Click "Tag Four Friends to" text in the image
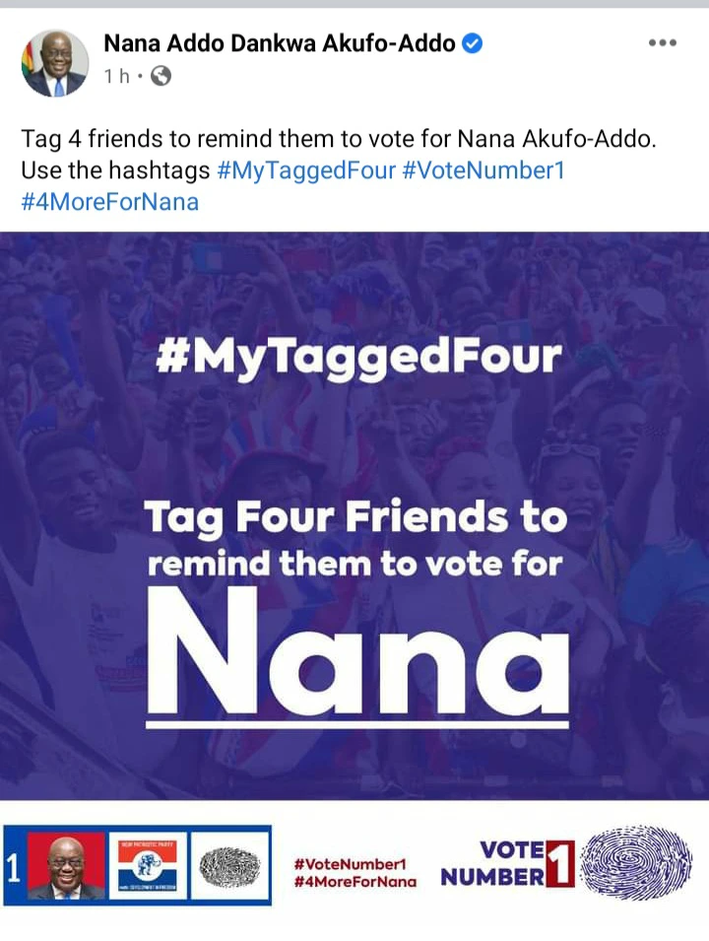This screenshot has height=941, width=709. click(x=356, y=517)
